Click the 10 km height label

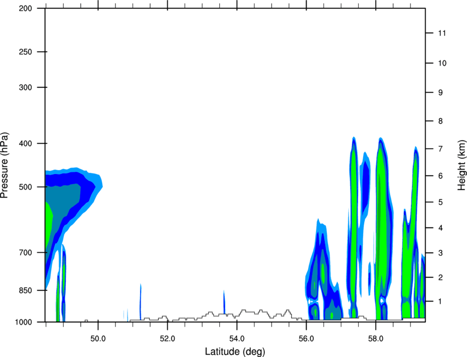(442, 63)
